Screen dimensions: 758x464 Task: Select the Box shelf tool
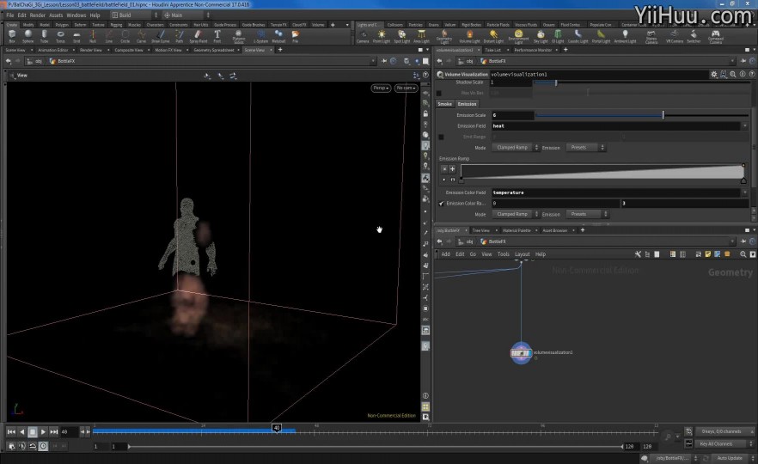click(12, 36)
